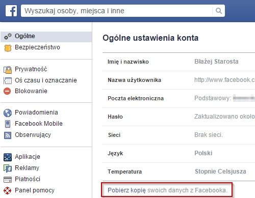Click the 'Brak sieci.' value

[x=209, y=135]
